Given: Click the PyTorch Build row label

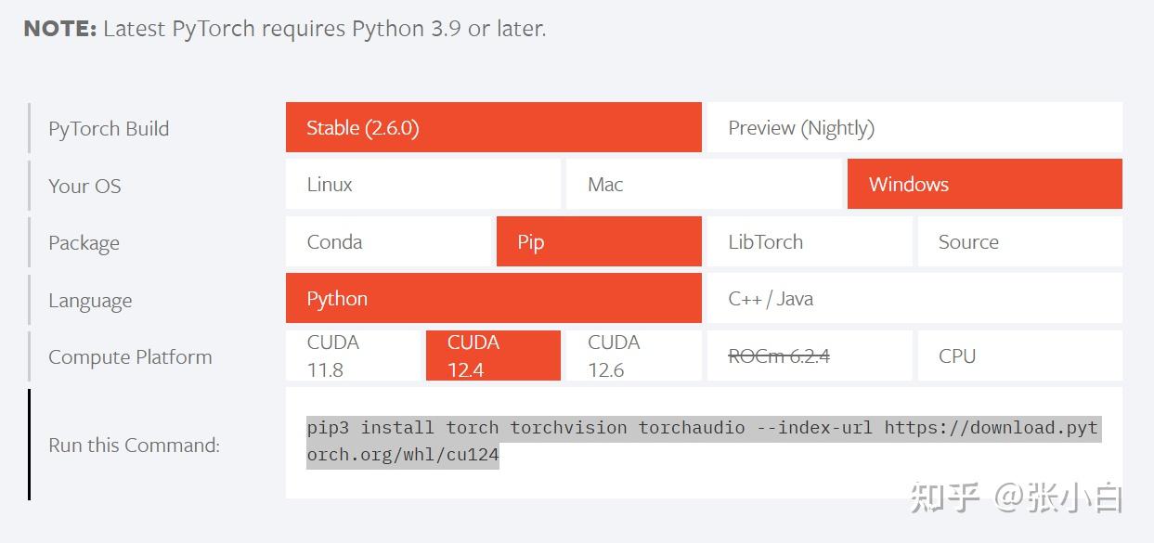Looking at the screenshot, I should point(109,128).
